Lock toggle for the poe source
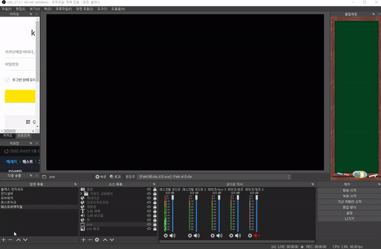381x249 pixels. (x=155, y=224)
